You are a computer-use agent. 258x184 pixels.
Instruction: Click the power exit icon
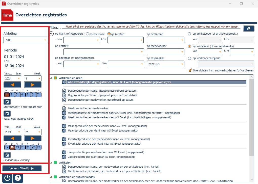point(7,178)
